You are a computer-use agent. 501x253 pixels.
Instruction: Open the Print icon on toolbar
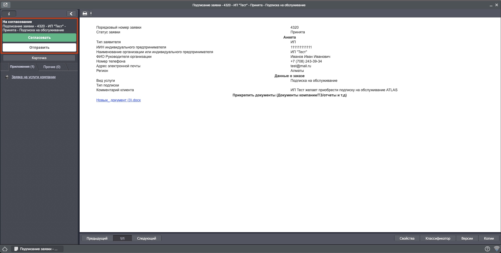[85, 13]
